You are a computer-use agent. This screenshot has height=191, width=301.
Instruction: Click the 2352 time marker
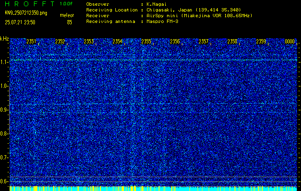coord(60,42)
